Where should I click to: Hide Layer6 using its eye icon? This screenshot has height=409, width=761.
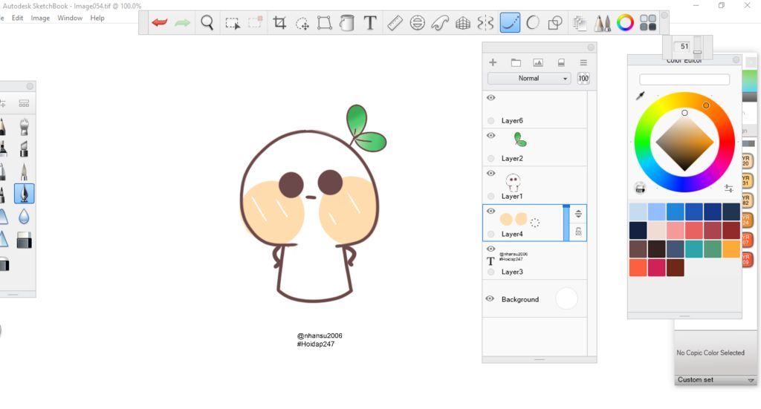(x=490, y=98)
